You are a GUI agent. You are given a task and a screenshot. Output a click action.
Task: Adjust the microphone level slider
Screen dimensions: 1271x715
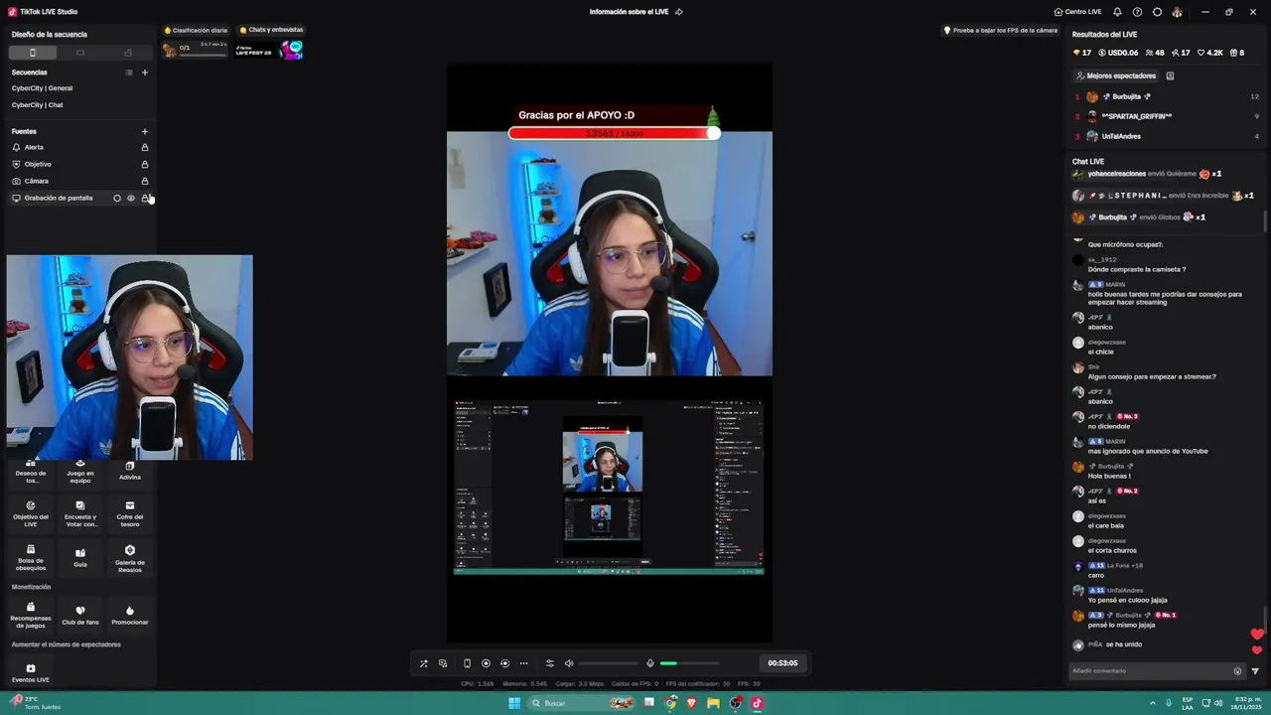tap(690, 663)
